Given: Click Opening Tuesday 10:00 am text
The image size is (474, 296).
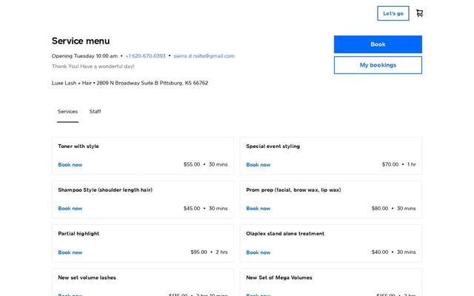Looking at the screenshot, I should tap(84, 56).
